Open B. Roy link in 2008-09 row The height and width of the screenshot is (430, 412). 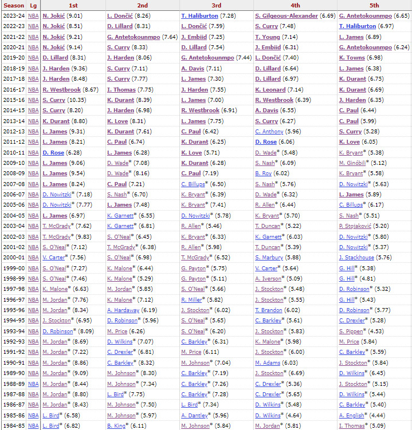tap(263, 173)
